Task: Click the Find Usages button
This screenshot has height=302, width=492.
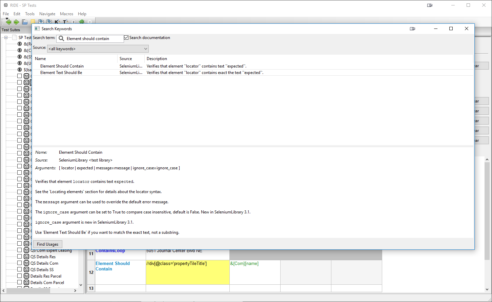Action: coord(47,244)
